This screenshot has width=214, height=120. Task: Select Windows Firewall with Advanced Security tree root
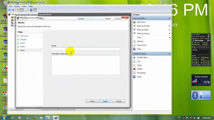point(24,14)
